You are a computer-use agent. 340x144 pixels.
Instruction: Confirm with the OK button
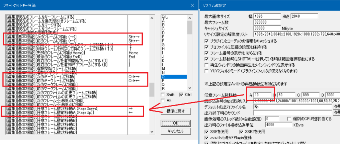pyautogui.click(x=176, y=123)
